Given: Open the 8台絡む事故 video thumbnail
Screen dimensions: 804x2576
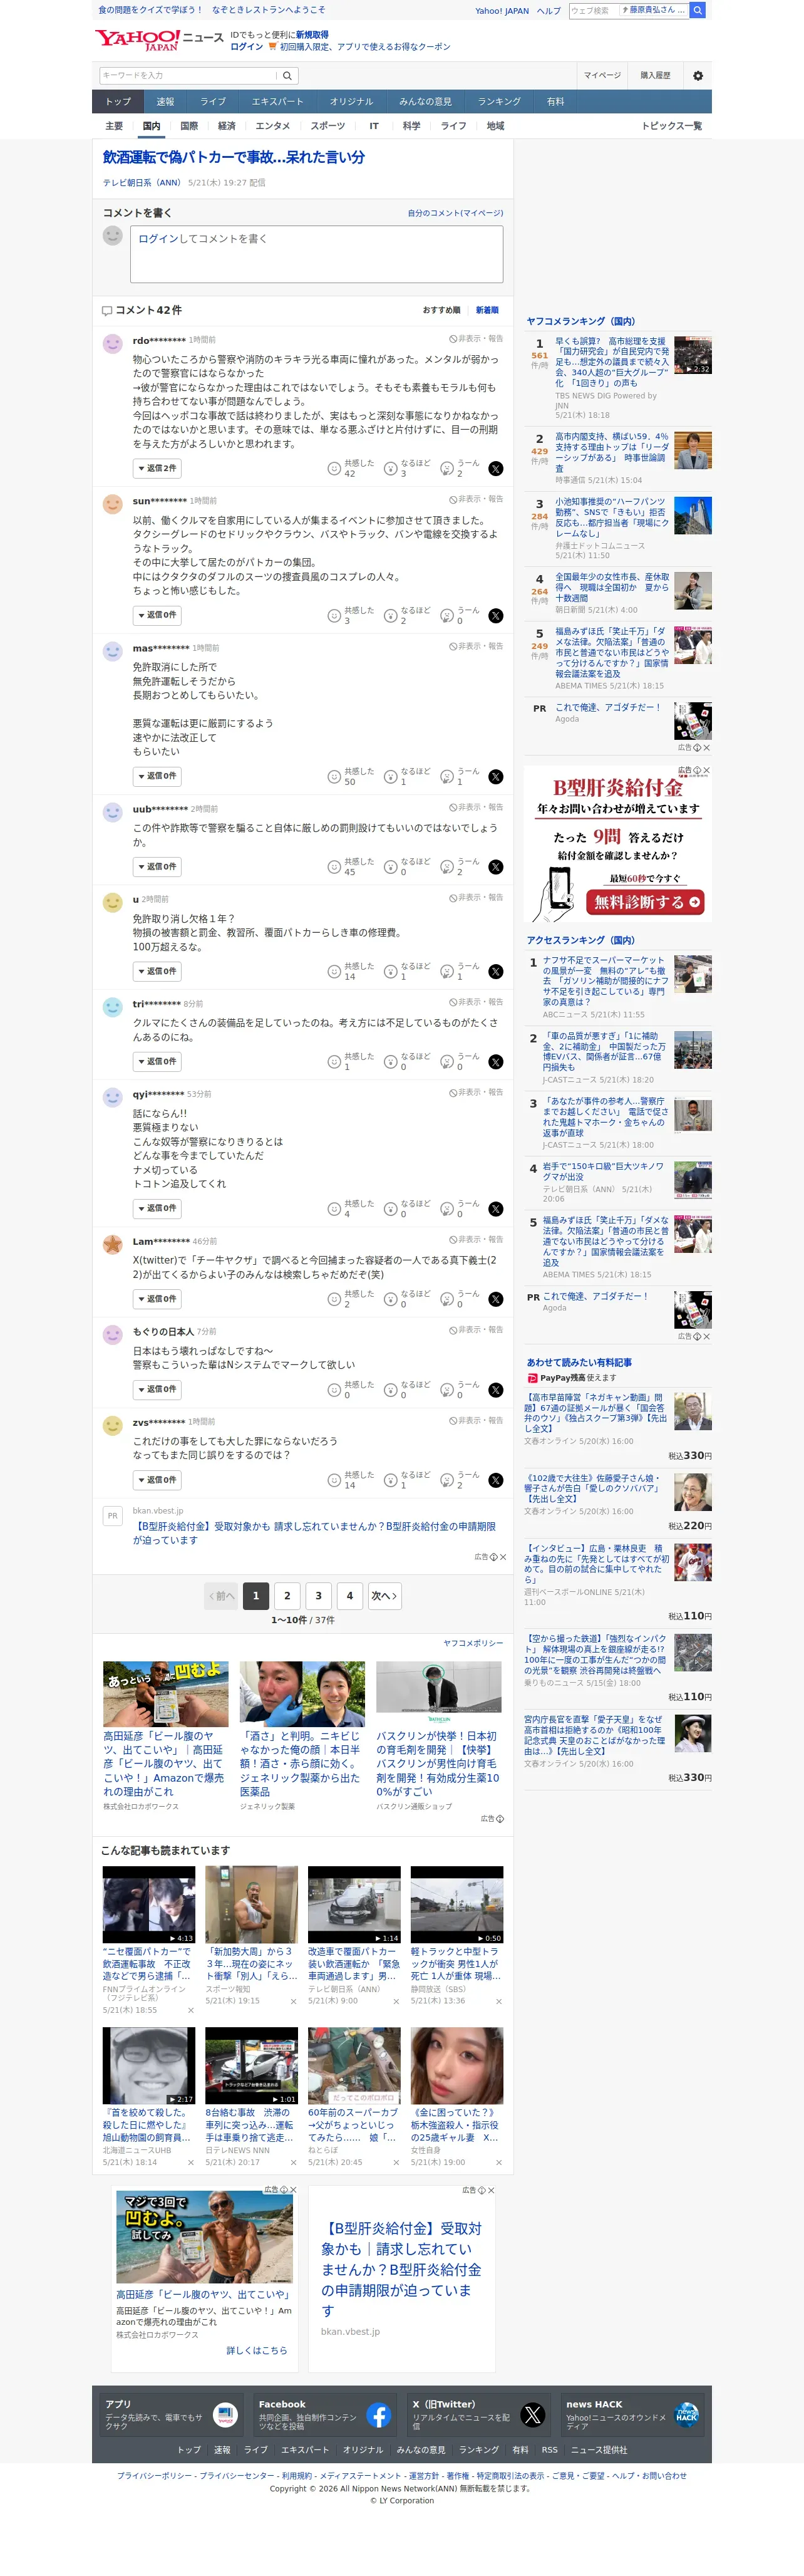Looking at the screenshot, I should (252, 2066).
